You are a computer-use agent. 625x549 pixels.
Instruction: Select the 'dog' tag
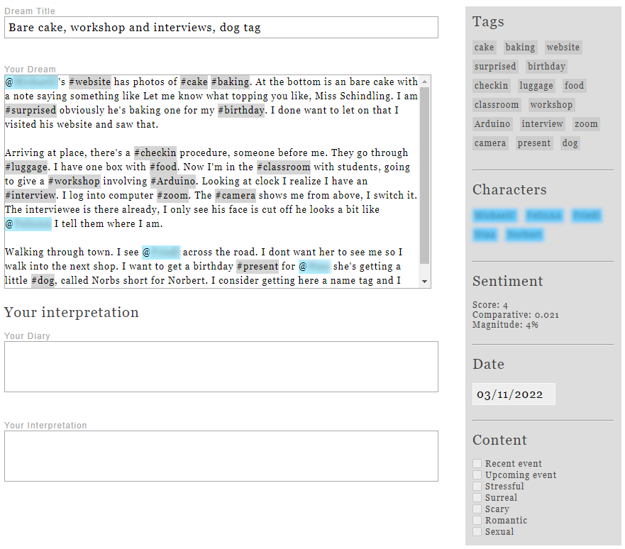(570, 143)
